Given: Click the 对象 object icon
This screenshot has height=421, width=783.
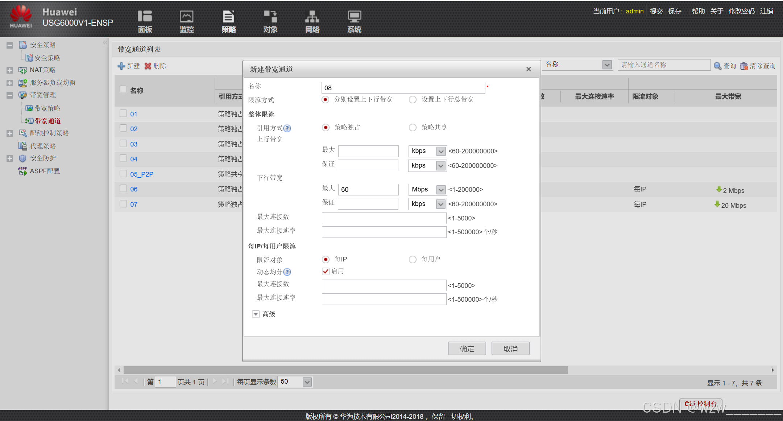Looking at the screenshot, I should click(270, 17).
